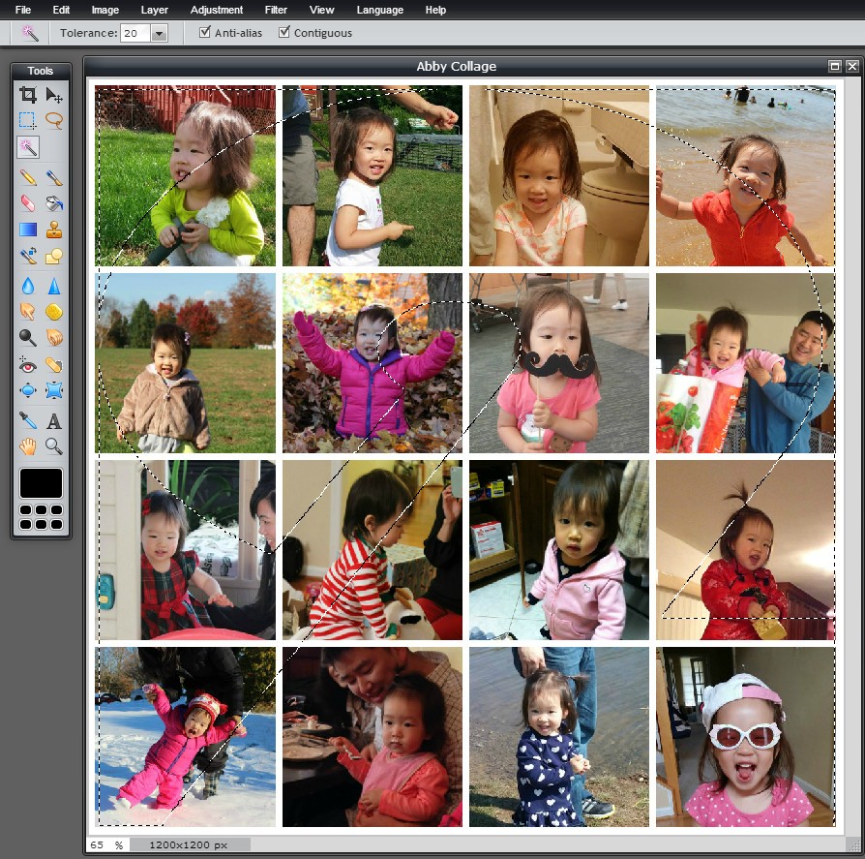The height and width of the screenshot is (859, 865).
Task: Open the Layer menu
Action: click(155, 10)
